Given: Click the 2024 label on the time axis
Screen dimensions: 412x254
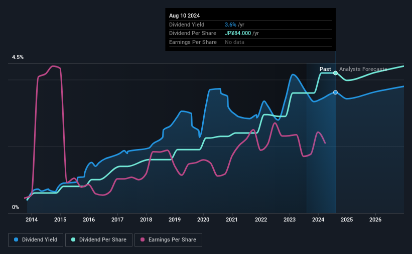Looking at the screenshot, I should point(318,219).
